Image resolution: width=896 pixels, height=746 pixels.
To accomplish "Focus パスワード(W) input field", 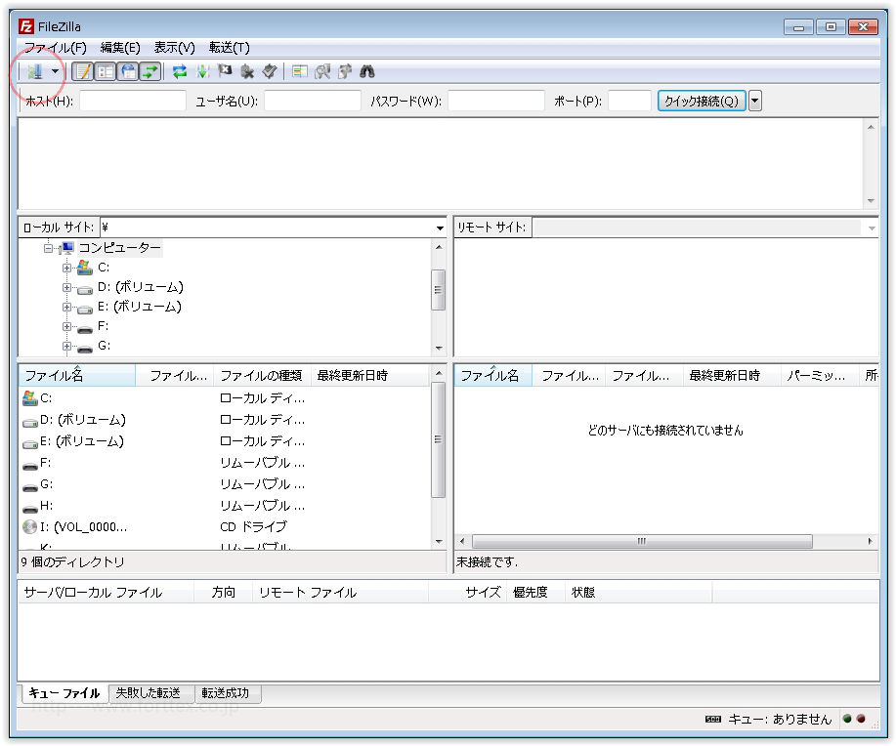I will click(x=496, y=102).
